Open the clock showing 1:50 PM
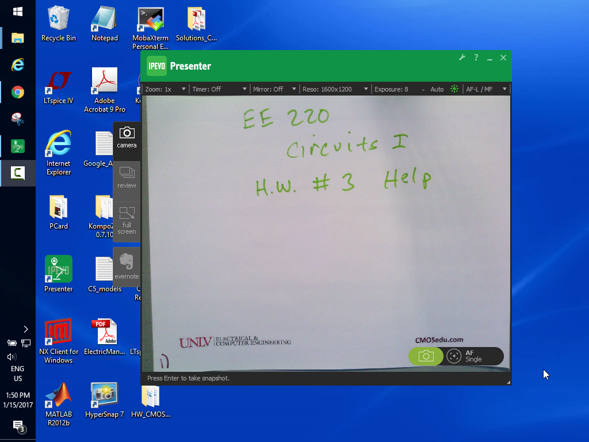This screenshot has height=442, width=589. (x=18, y=400)
